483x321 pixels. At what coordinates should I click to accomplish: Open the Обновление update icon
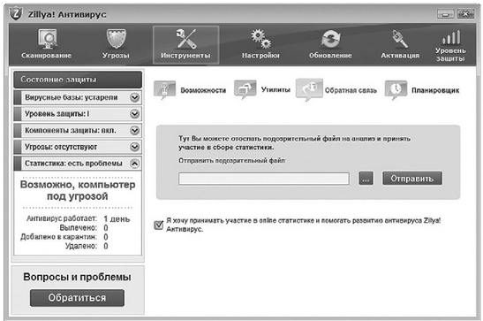330,39
